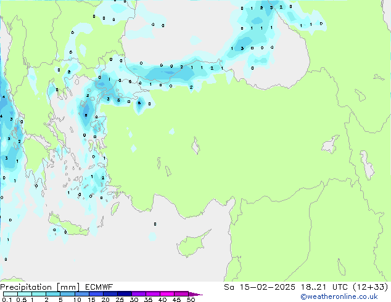Click the 'Precipitation [mm]' title label

tap(40, 287)
